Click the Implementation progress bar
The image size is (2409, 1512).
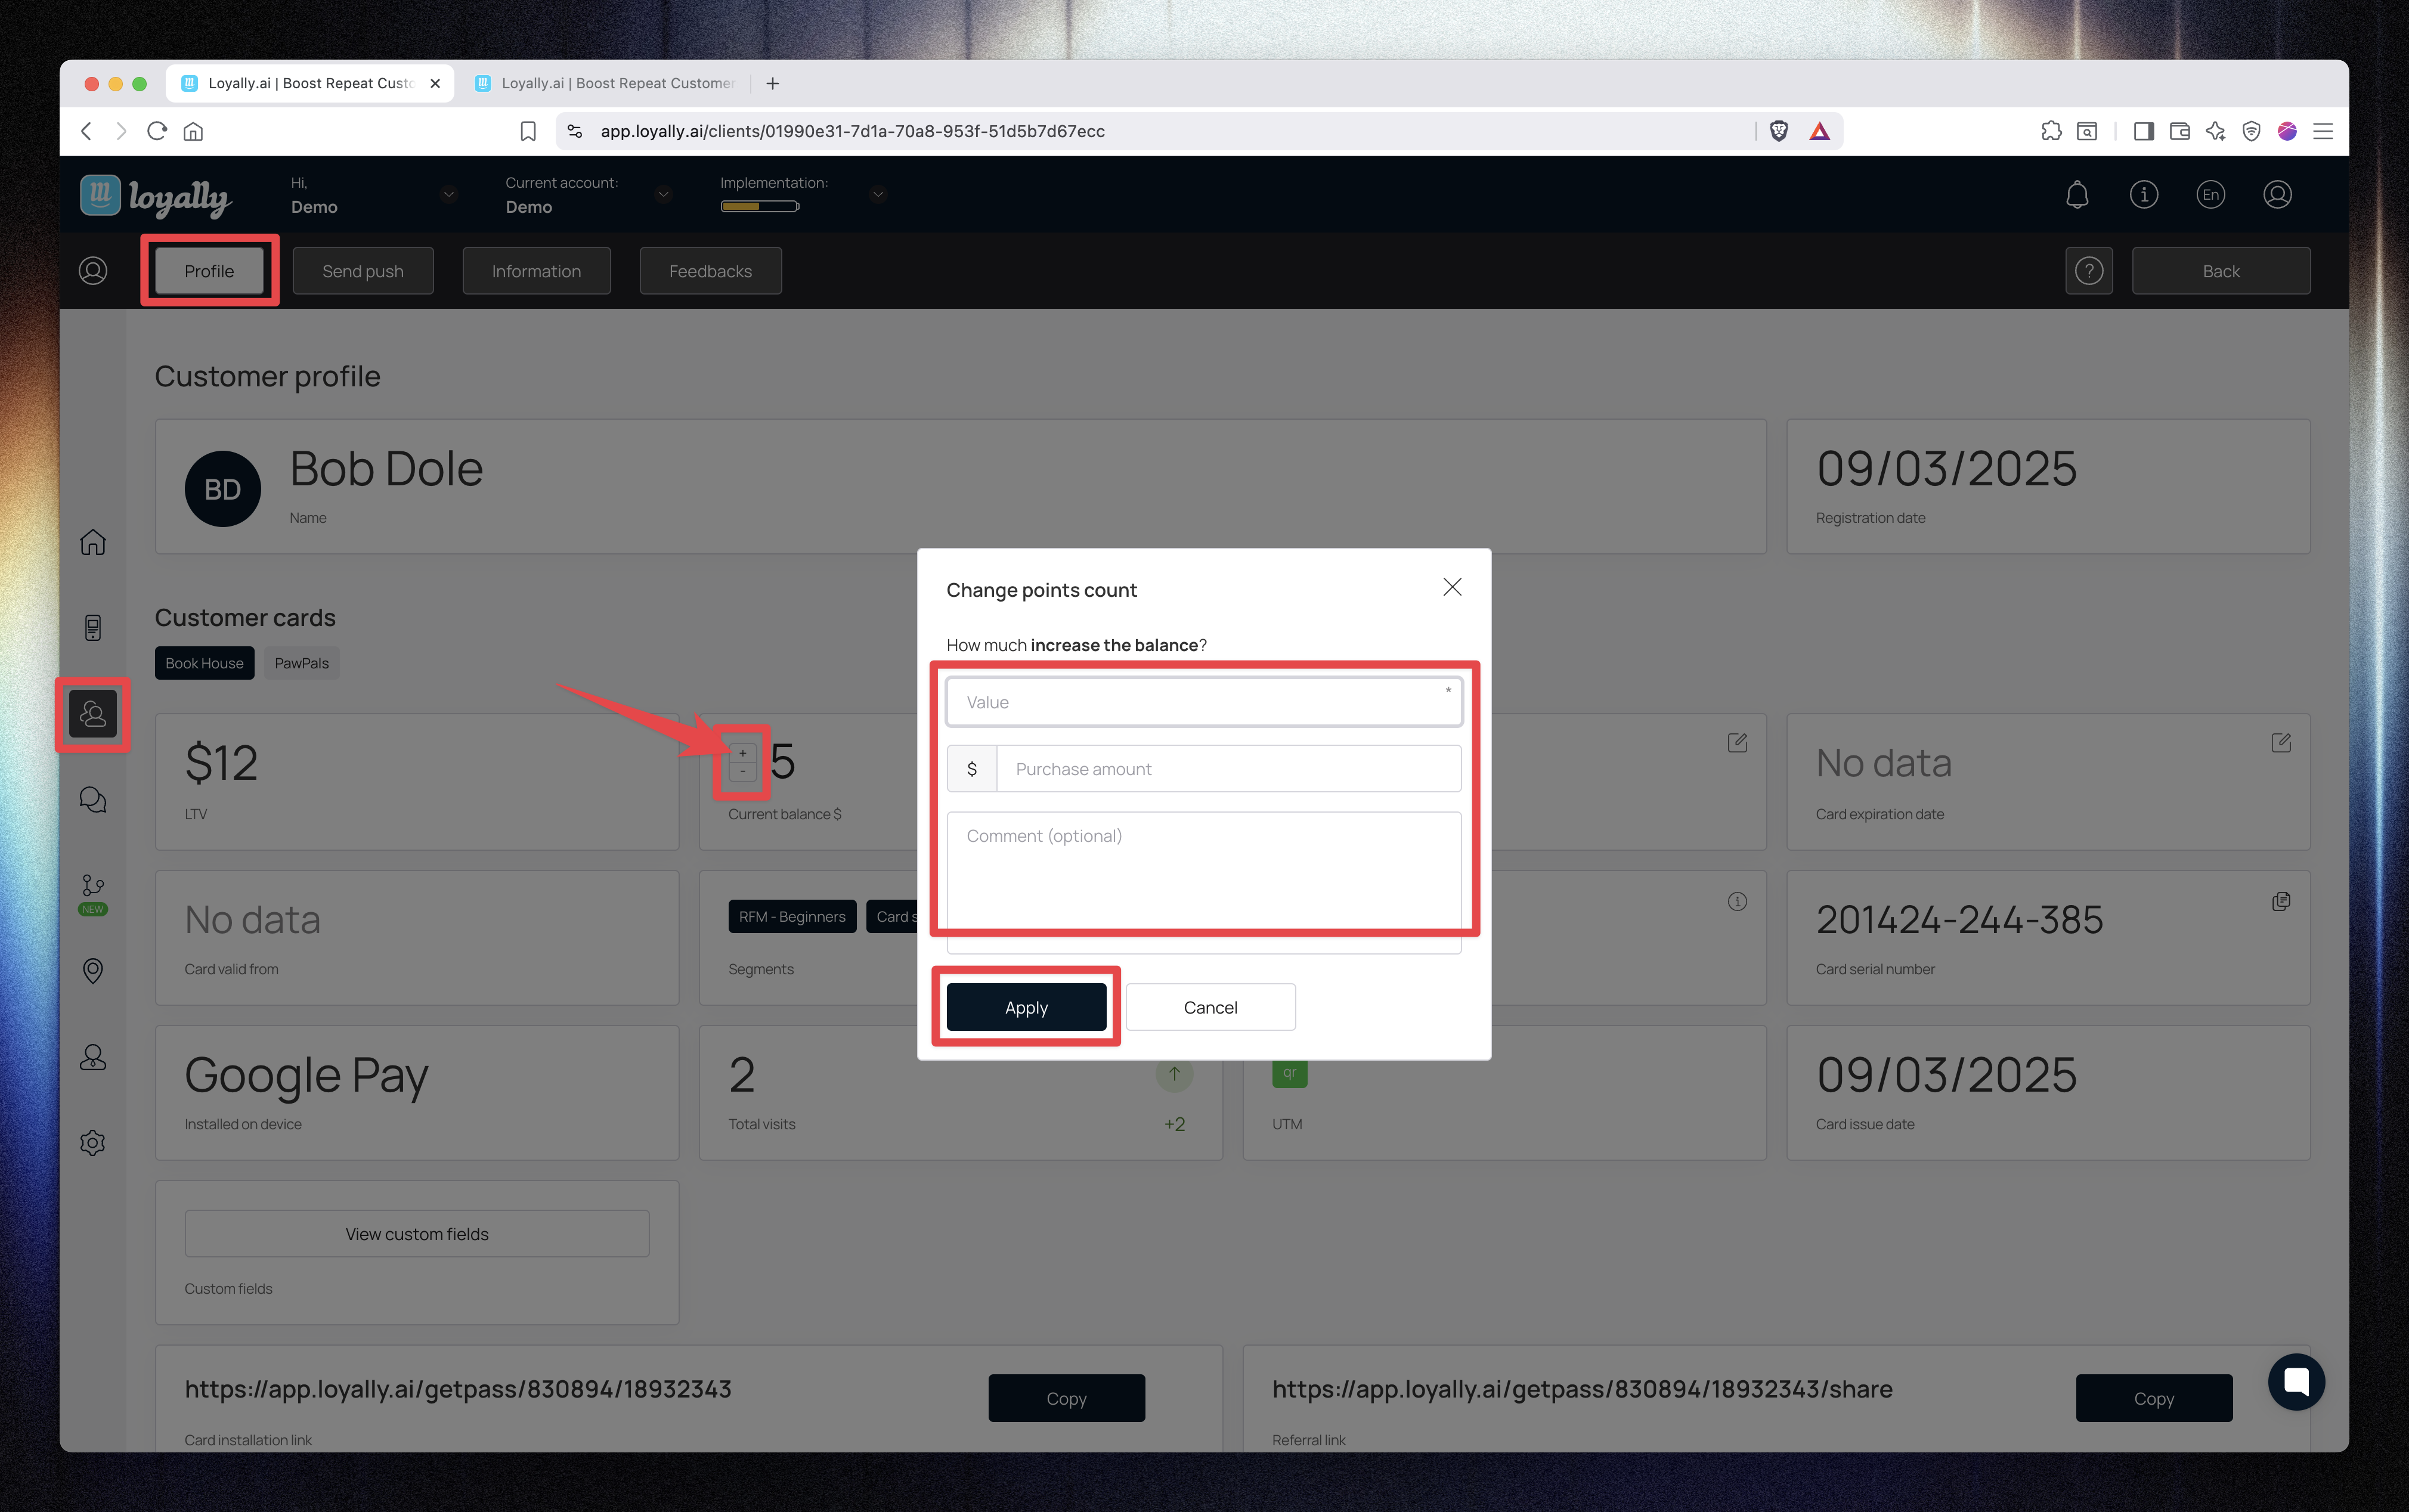pyautogui.click(x=760, y=207)
